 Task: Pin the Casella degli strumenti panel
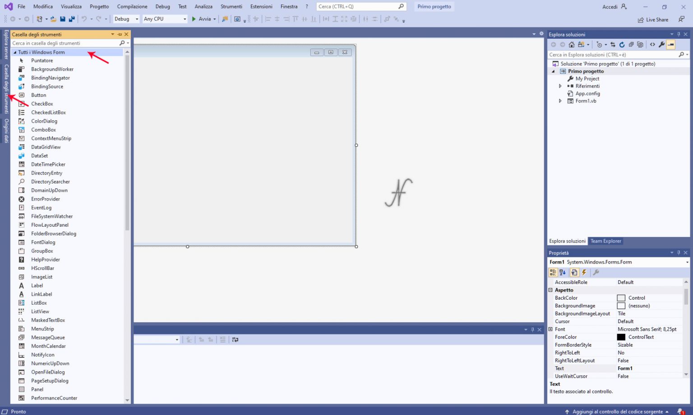tap(119, 34)
